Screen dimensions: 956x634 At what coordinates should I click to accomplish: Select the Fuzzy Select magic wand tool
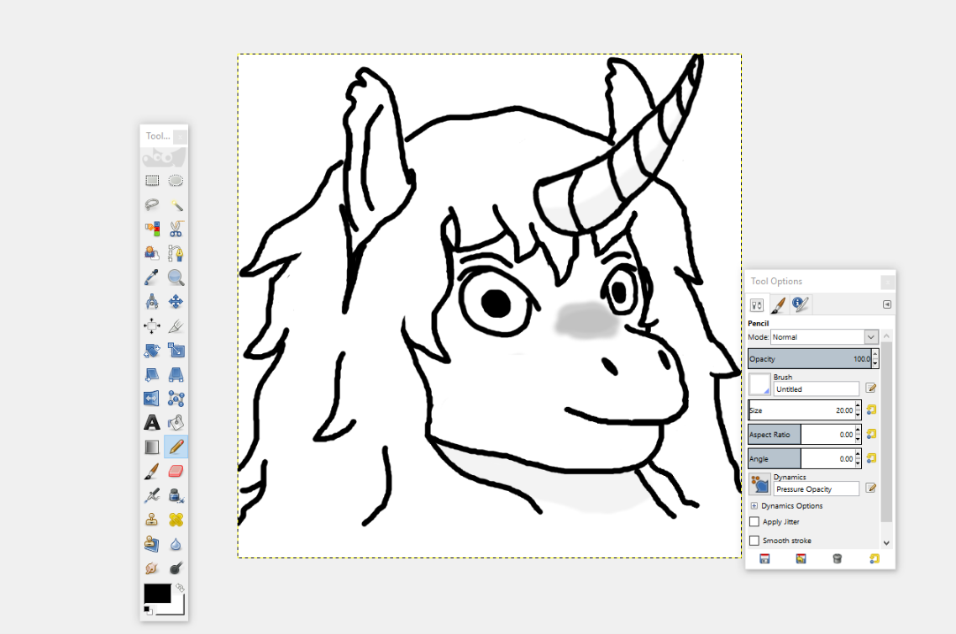point(176,204)
